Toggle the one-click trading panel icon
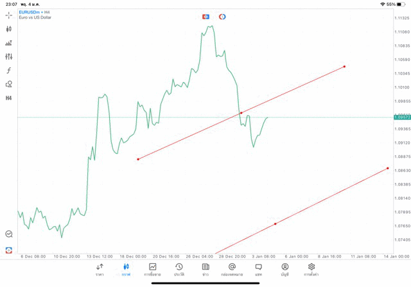The image size is (411, 287). point(205,17)
